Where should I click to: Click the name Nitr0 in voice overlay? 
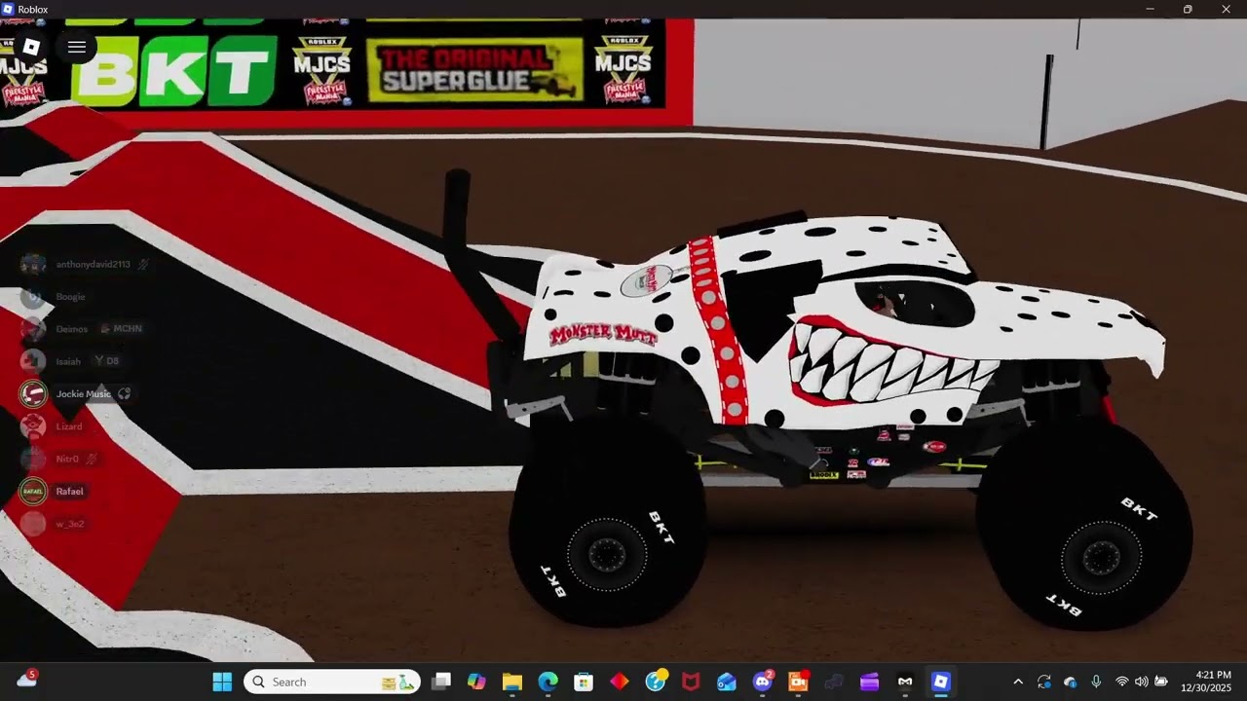point(67,459)
